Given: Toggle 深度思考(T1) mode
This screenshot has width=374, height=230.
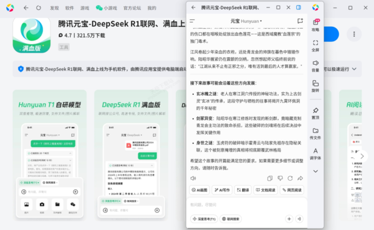Looking at the screenshot, I should point(204,219).
